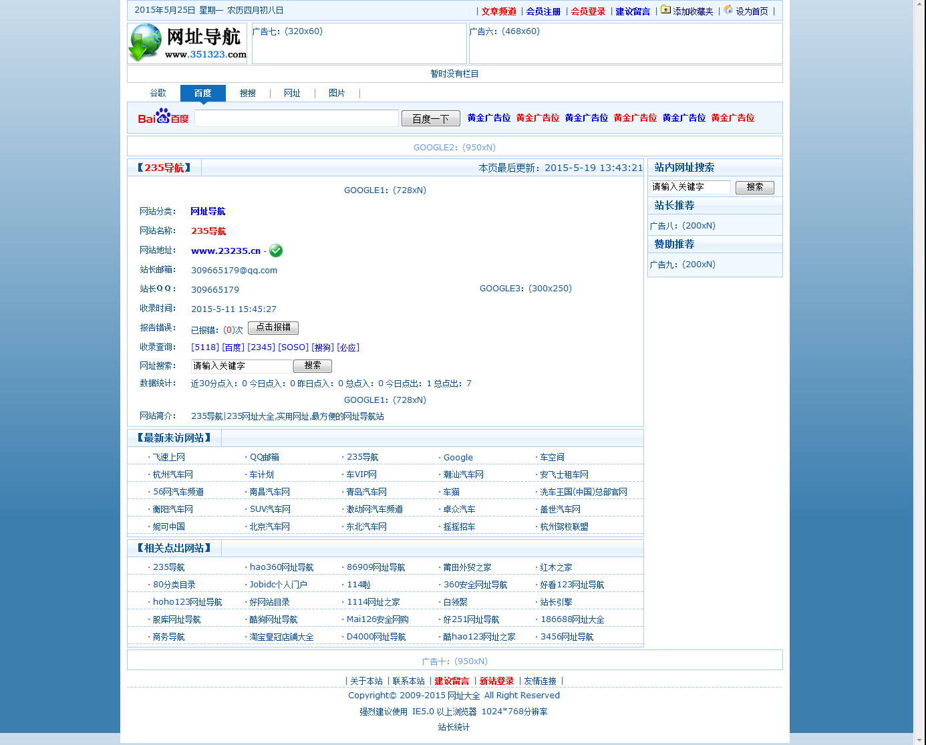Image resolution: width=926 pixels, height=745 pixels.
Task: Click the Baidu logo next to search box
Action: (162, 118)
